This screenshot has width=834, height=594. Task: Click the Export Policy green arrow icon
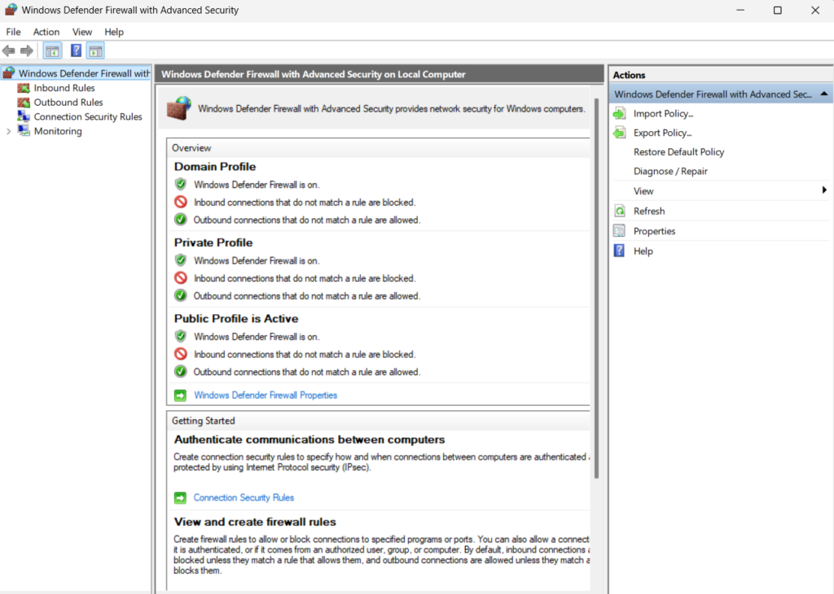[620, 133]
